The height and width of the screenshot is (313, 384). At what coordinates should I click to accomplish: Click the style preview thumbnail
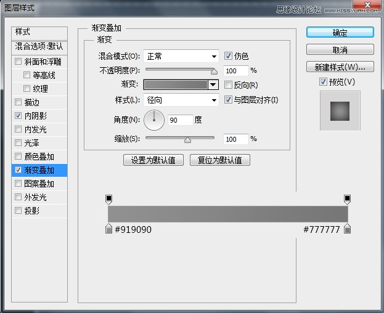pos(340,111)
